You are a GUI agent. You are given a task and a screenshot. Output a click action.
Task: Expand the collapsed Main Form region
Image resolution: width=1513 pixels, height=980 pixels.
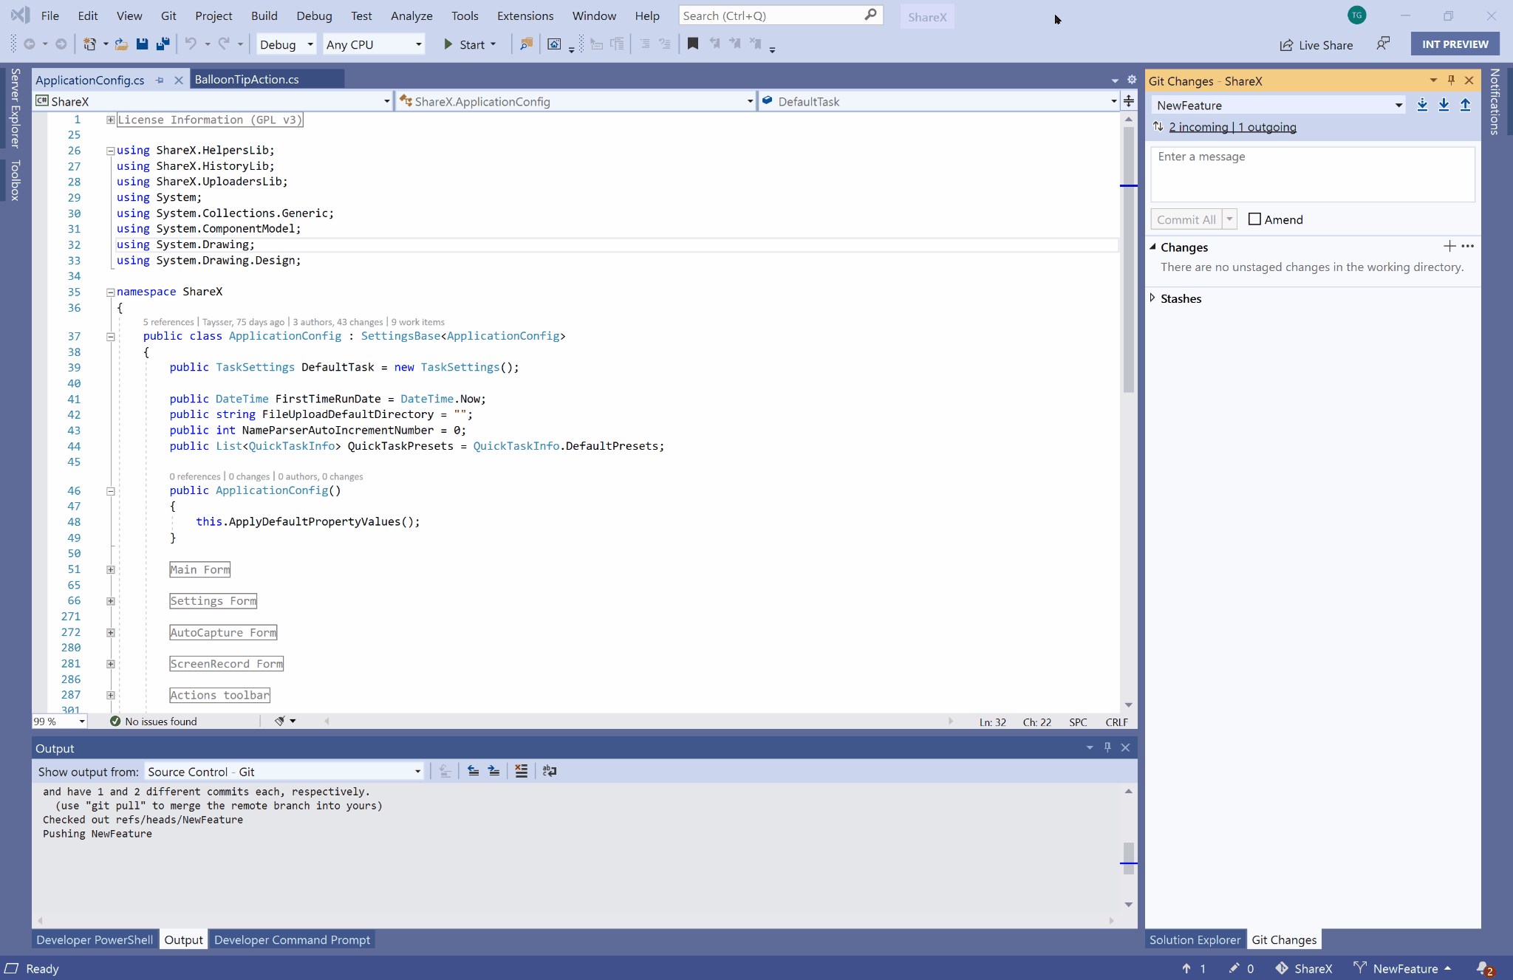point(110,570)
